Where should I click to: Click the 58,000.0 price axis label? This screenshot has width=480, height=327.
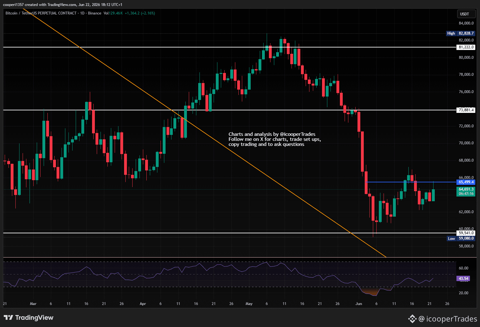click(x=466, y=246)
